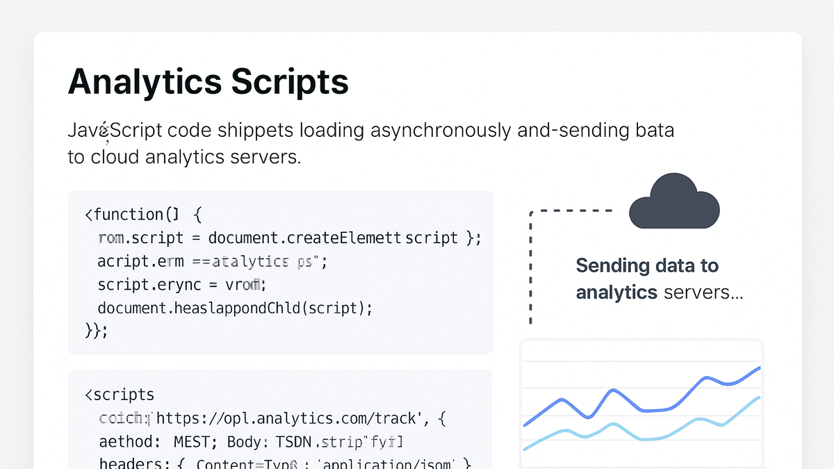Screen dimensions: 834x469
Task: Click the "Sending data to" bold text
Action: (647, 266)
